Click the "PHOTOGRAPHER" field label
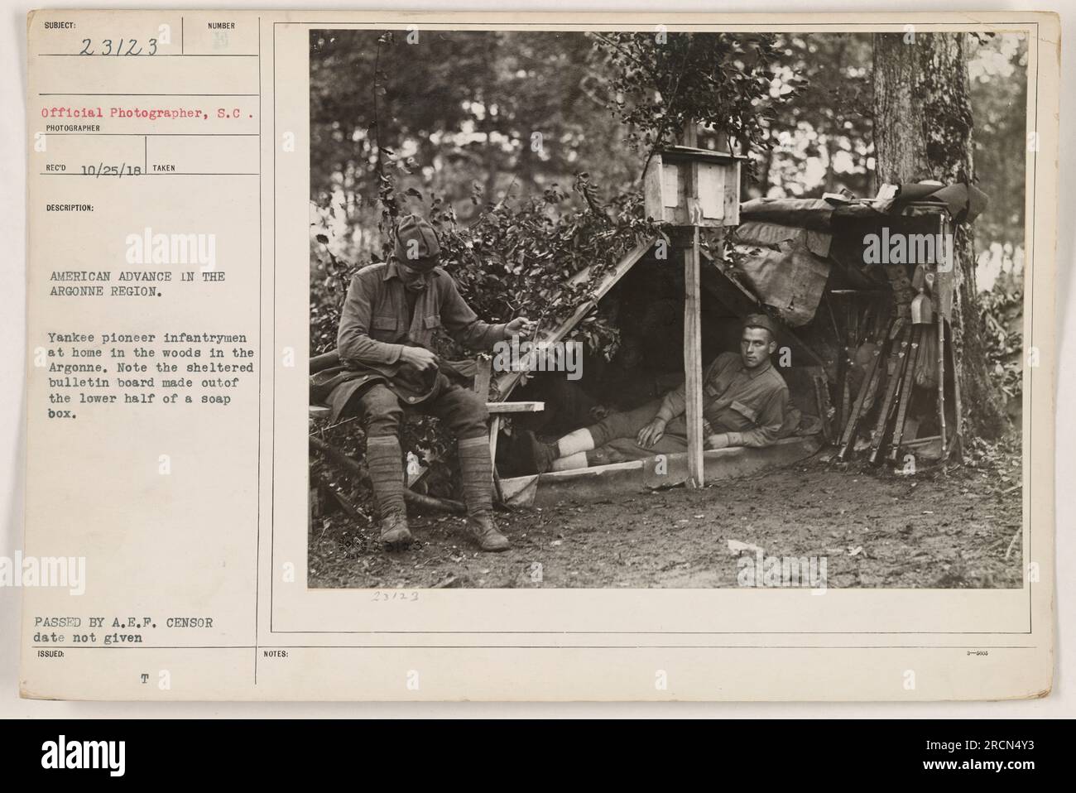 coord(74,128)
